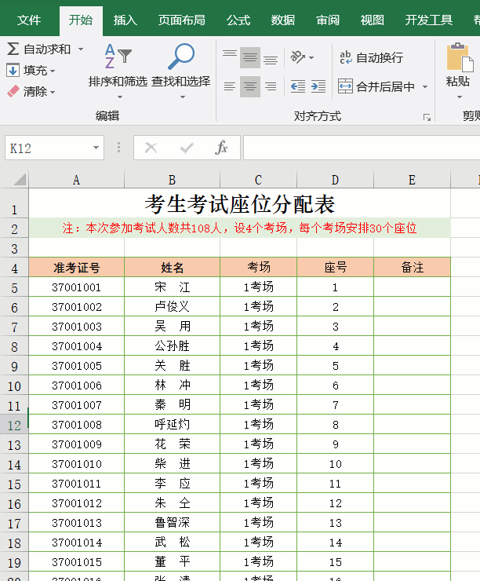
Task: Open Sort and Filter (排序和筛选)
Action: coord(118,71)
